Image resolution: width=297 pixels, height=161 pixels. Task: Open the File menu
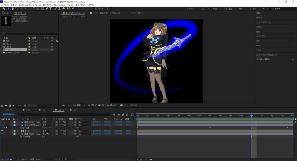tap(5, 5)
